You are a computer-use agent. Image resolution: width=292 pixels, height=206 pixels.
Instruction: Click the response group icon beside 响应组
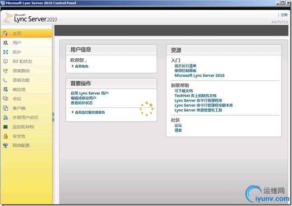point(5,89)
